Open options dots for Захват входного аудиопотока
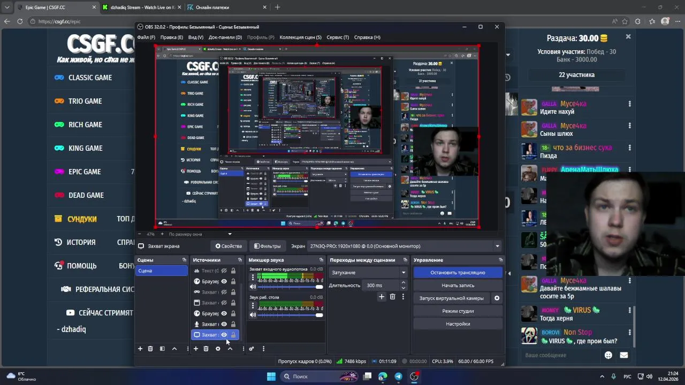Image resolution: width=685 pixels, height=385 pixels. (253, 278)
